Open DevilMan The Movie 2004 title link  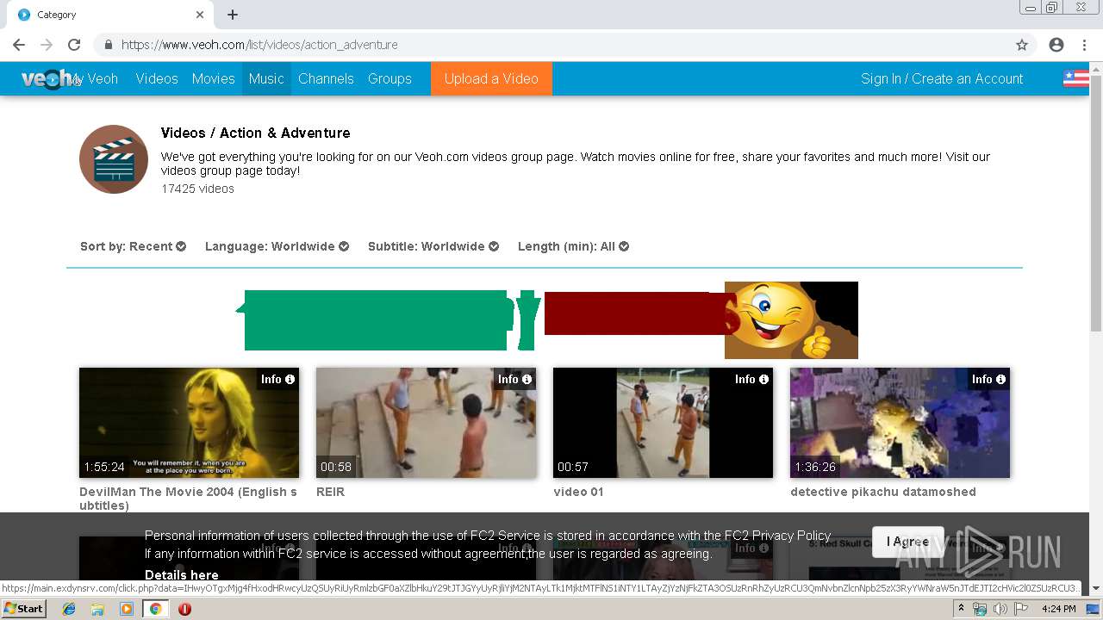(188, 499)
